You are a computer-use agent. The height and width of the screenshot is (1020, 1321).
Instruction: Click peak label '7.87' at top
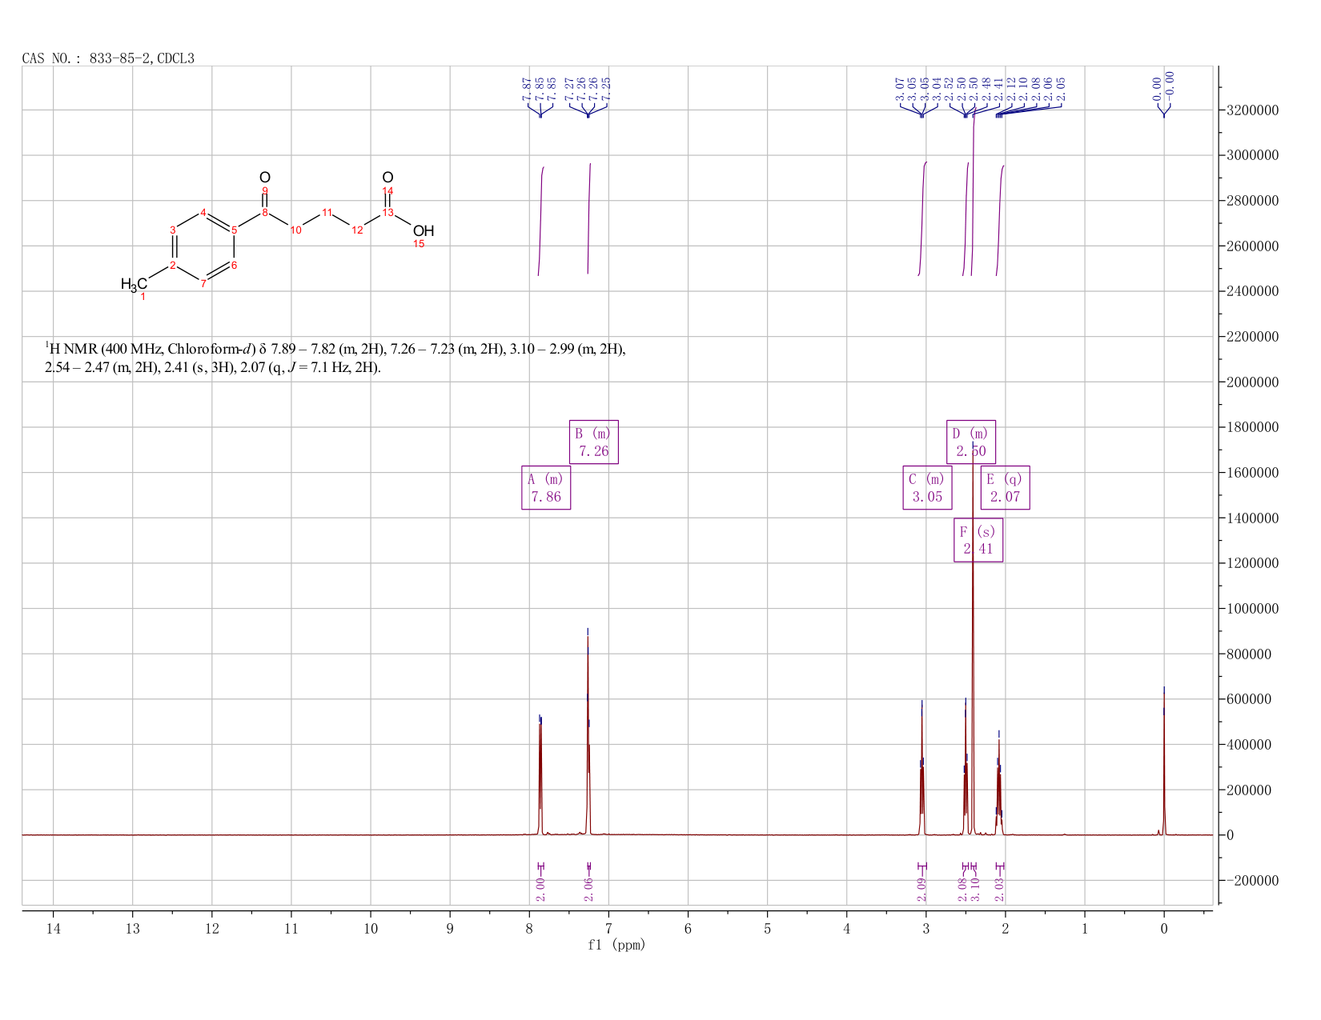[x=527, y=90]
